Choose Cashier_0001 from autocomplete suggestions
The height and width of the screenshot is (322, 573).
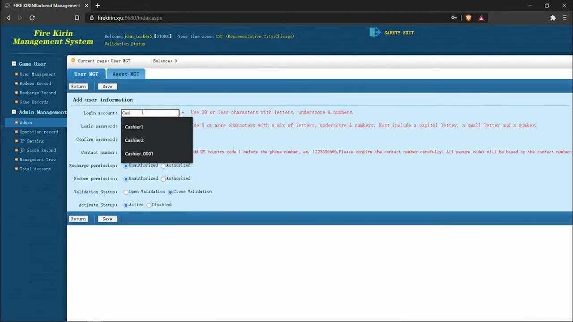click(x=157, y=154)
